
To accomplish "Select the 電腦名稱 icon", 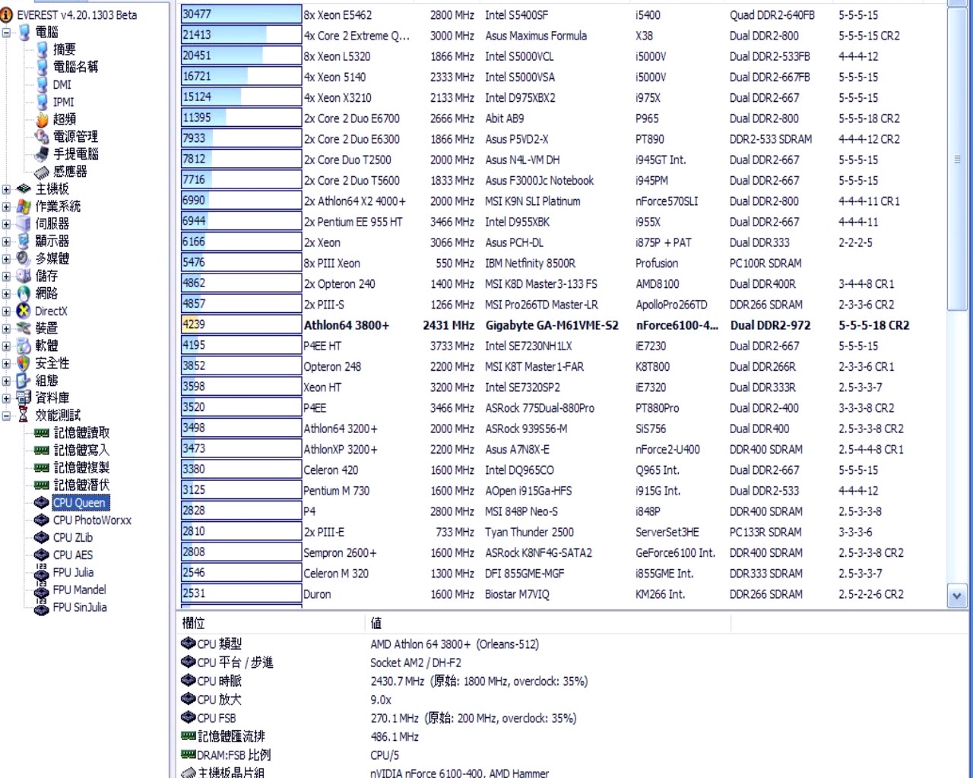I will click(43, 67).
